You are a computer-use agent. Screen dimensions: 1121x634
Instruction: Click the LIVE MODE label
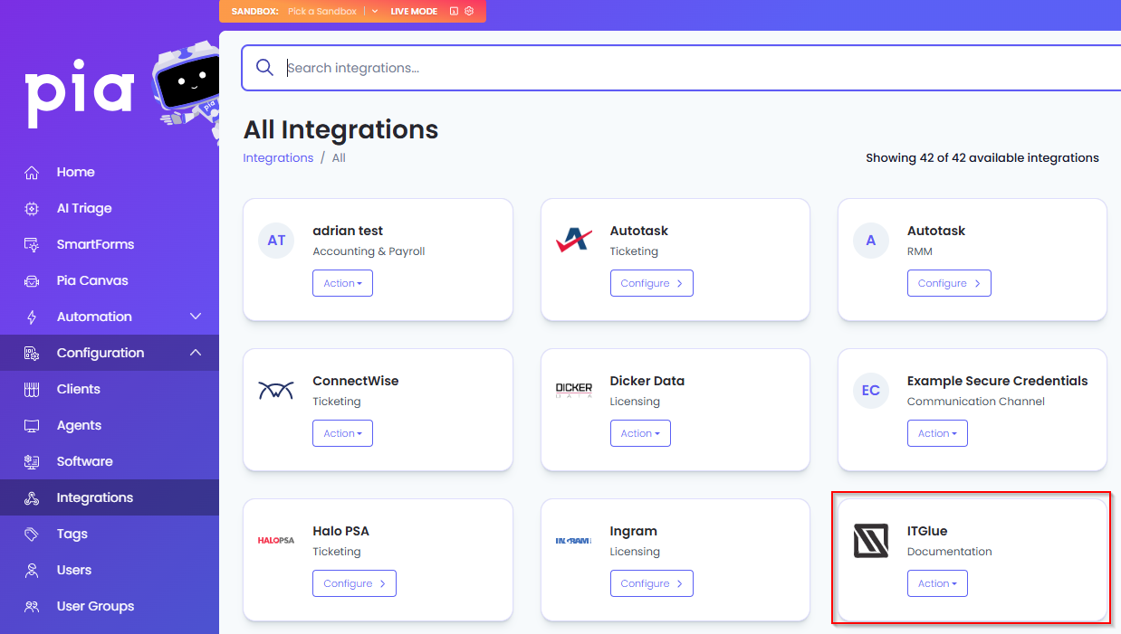[414, 12]
